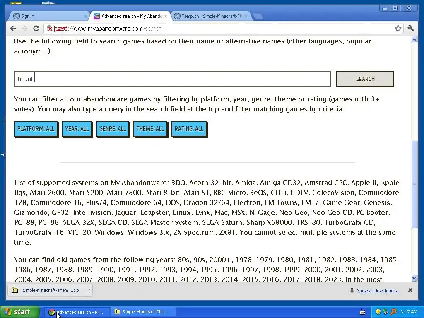424x318 pixels.
Task: Click the SEARCH button
Action: click(365, 79)
